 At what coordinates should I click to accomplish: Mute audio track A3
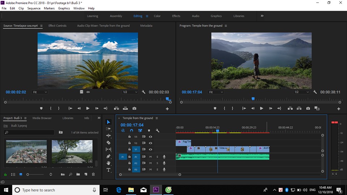(x=150, y=170)
